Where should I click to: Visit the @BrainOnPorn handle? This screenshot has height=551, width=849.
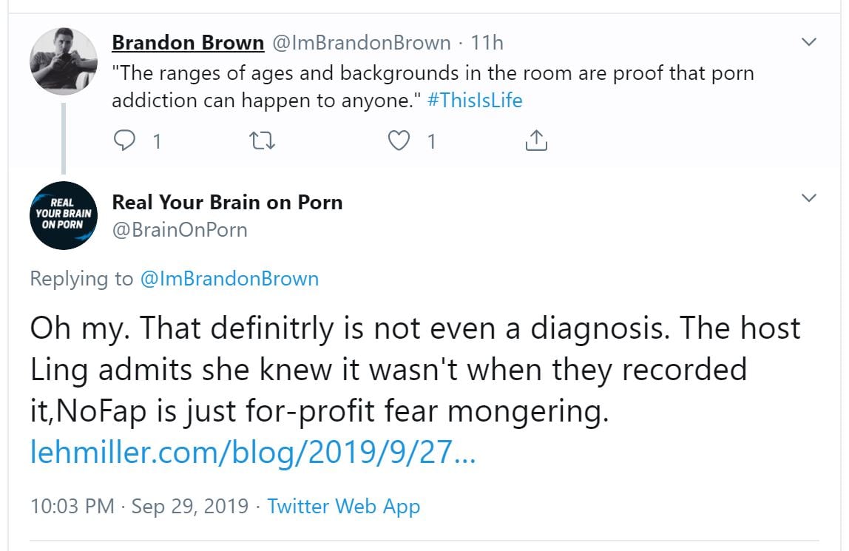click(x=180, y=230)
